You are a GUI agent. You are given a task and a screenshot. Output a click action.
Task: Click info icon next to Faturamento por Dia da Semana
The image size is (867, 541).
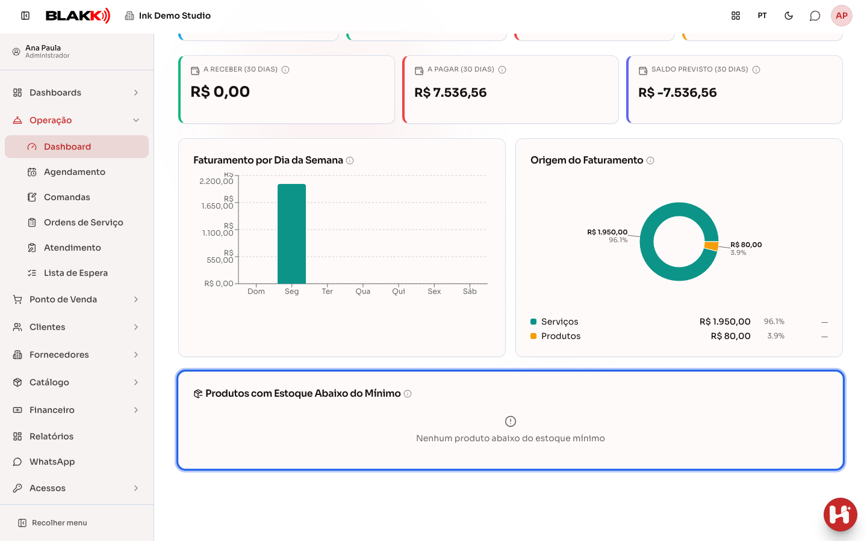point(350,160)
